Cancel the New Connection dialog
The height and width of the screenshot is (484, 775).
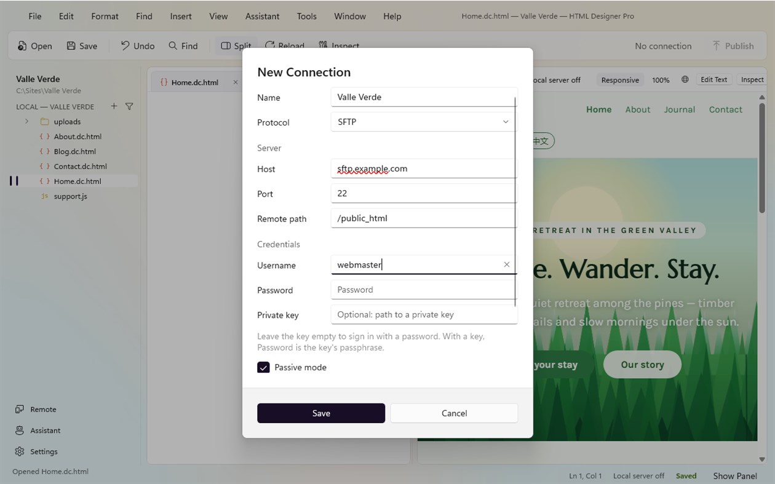(x=454, y=413)
